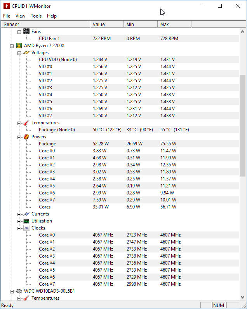Screen dimensions: 247x309
Task: Select the Package (Node 0) temperature row
Action: tap(139, 130)
